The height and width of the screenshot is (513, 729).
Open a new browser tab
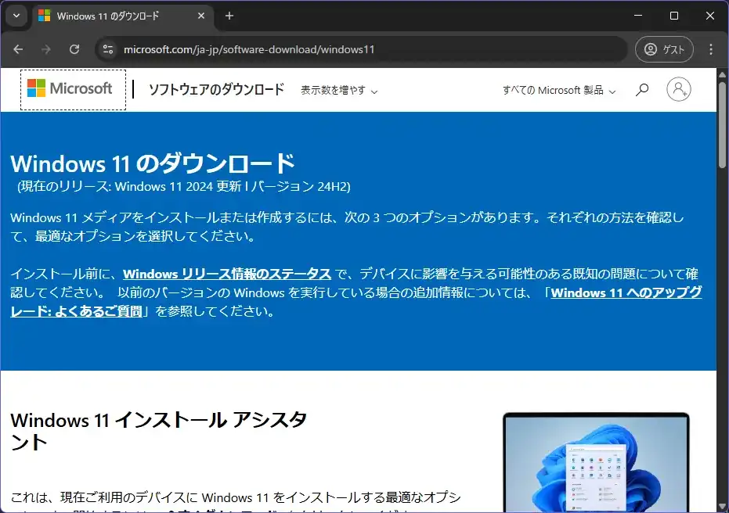click(229, 16)
